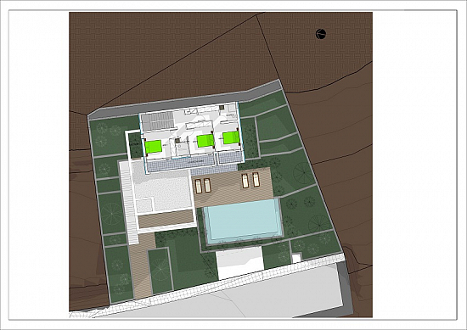This screenshot has height=330, width=467.
Task: Click the large round tree in left garden
Action: click(x=112, y=214)
